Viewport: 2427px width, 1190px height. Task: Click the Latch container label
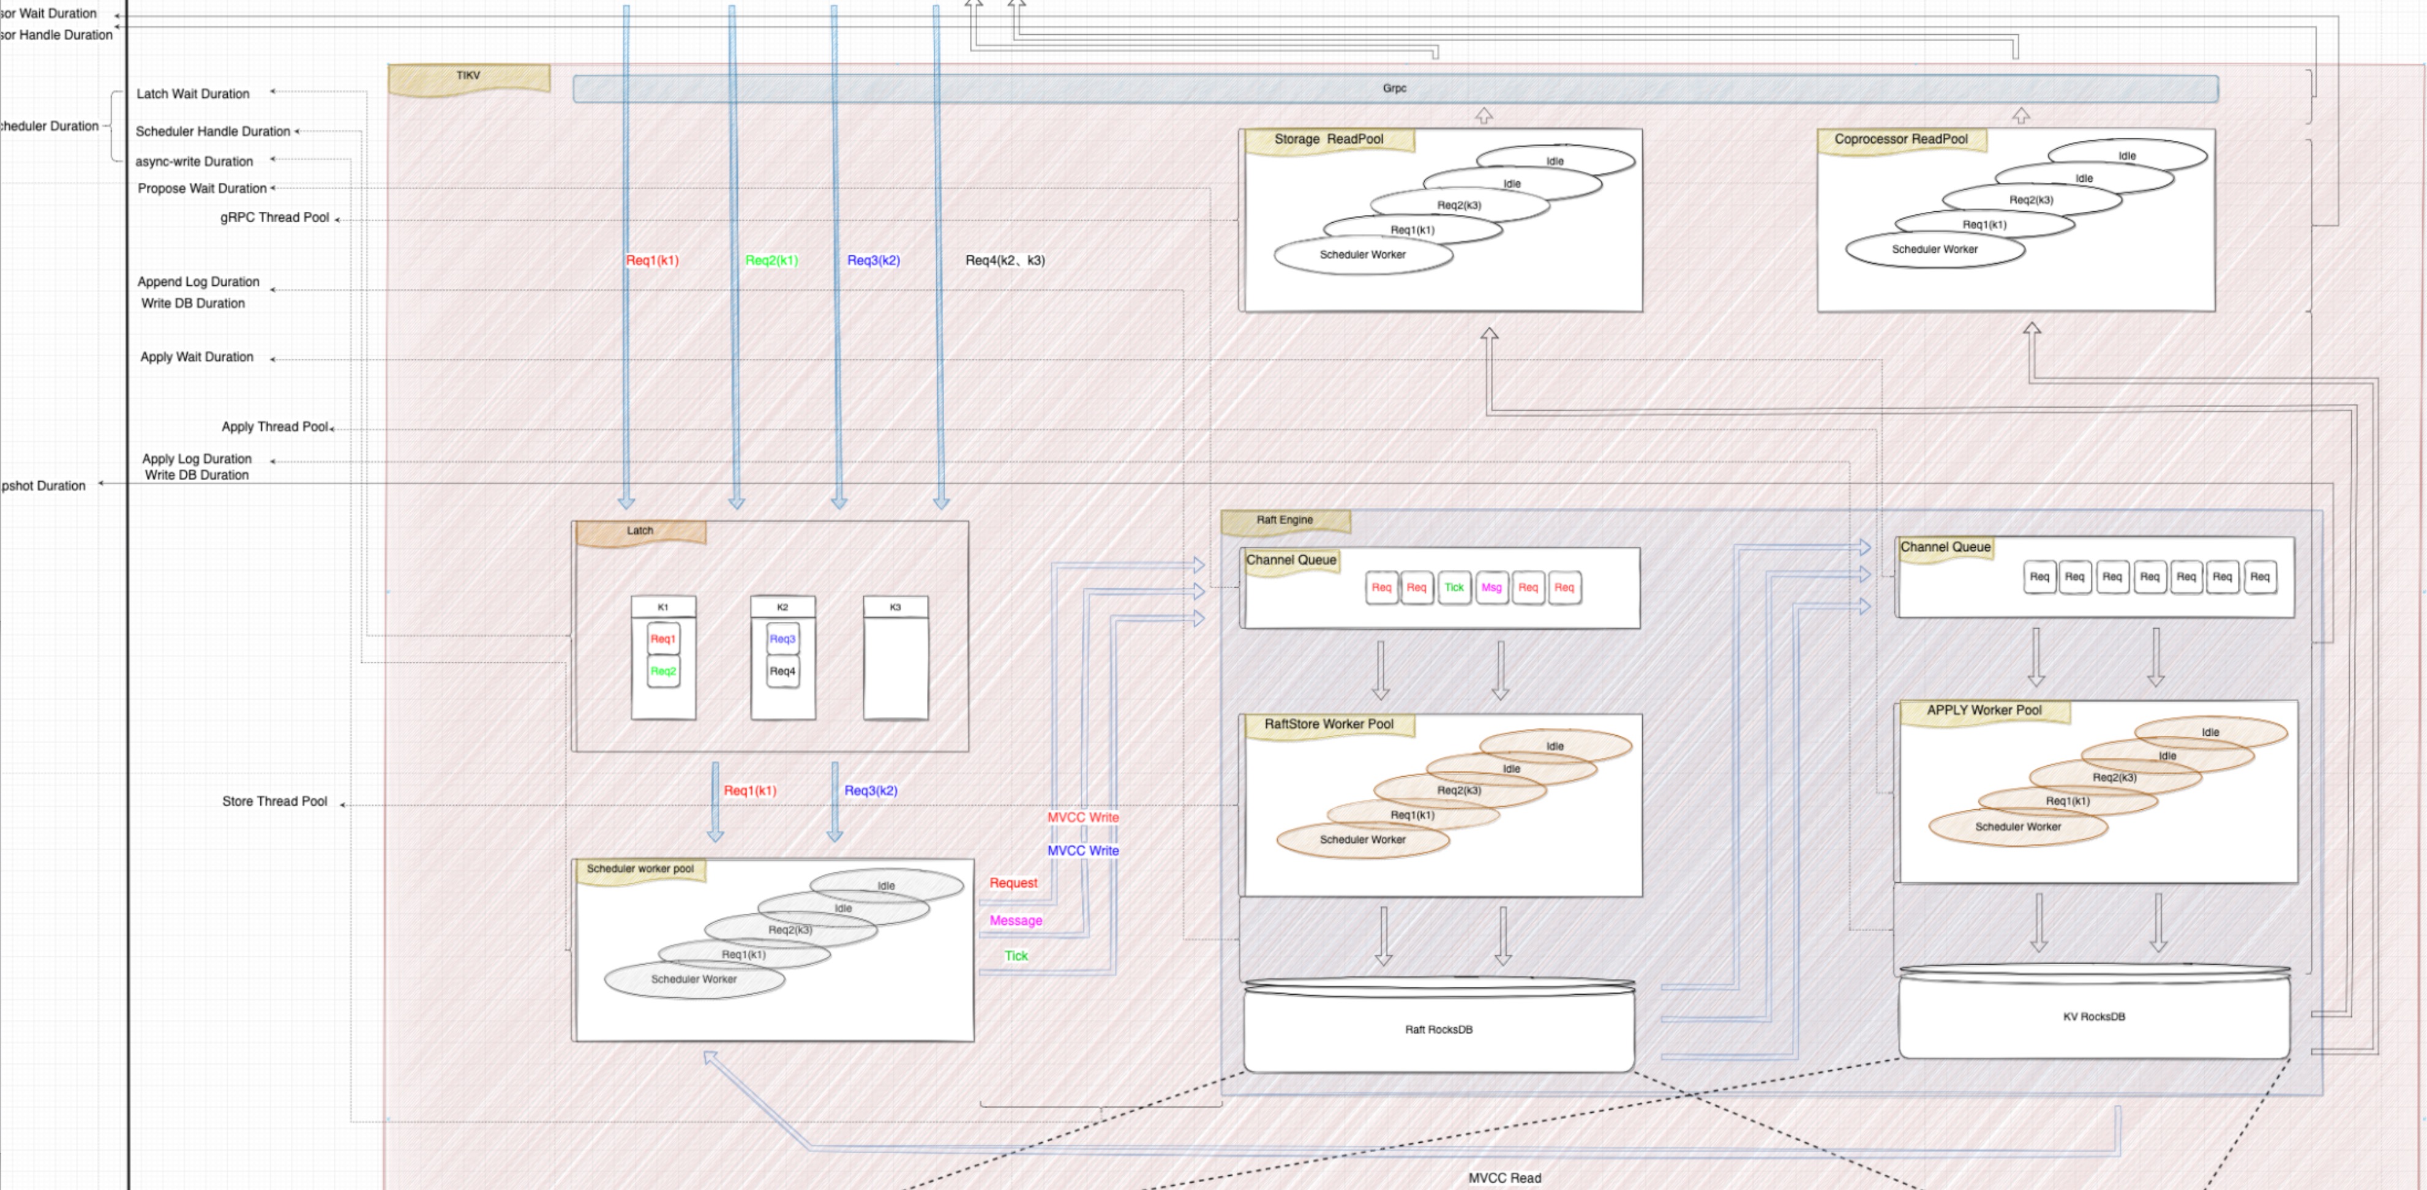[x=640, y=531]
